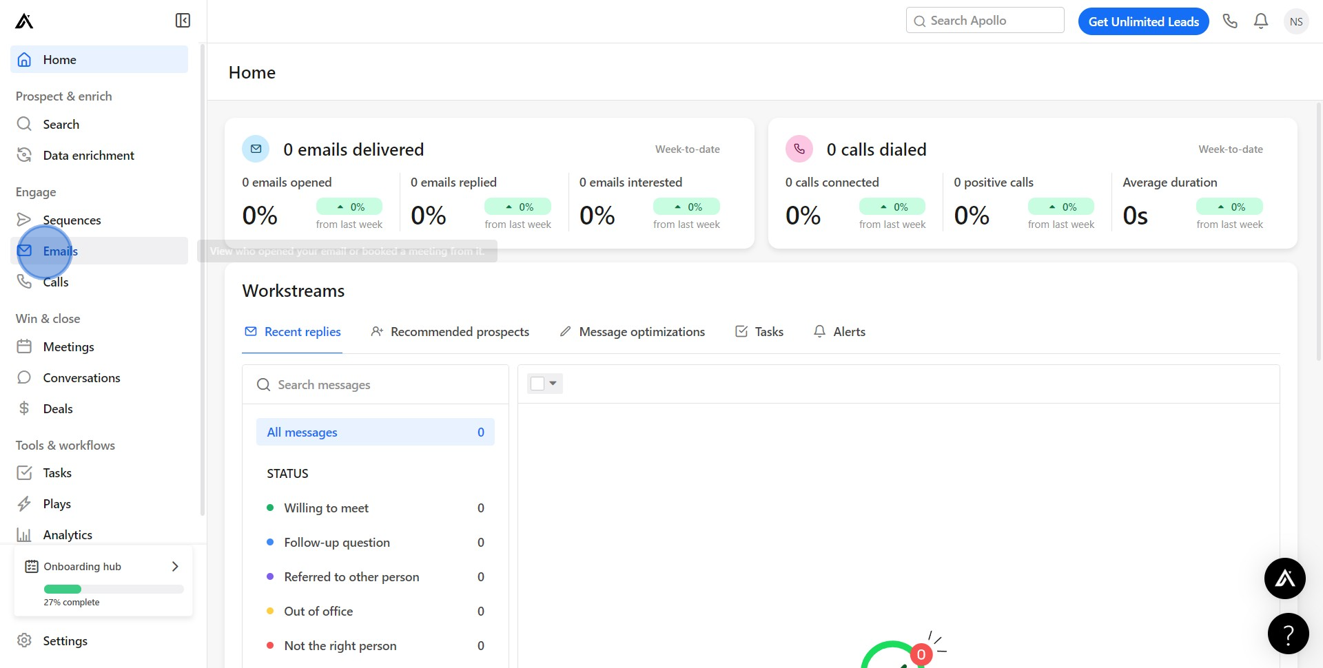This screenshot has width=1323, height=668.
Task: Open Calls in the sidebar
Action: 99,282
